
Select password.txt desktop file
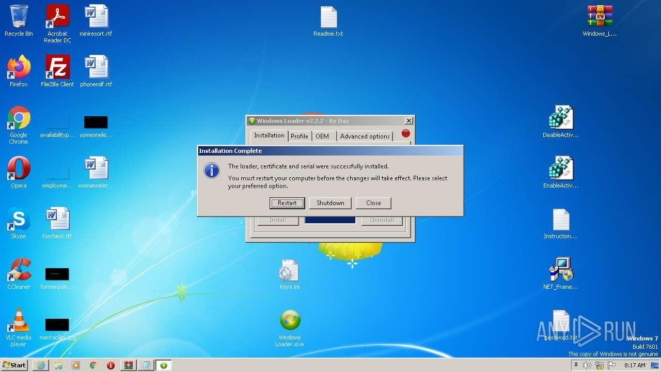[x=561, y=326]
